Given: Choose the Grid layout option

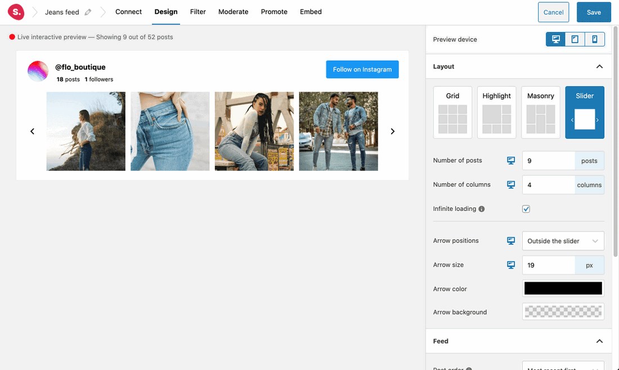Looking at the screenshot, I should (452, 112).
